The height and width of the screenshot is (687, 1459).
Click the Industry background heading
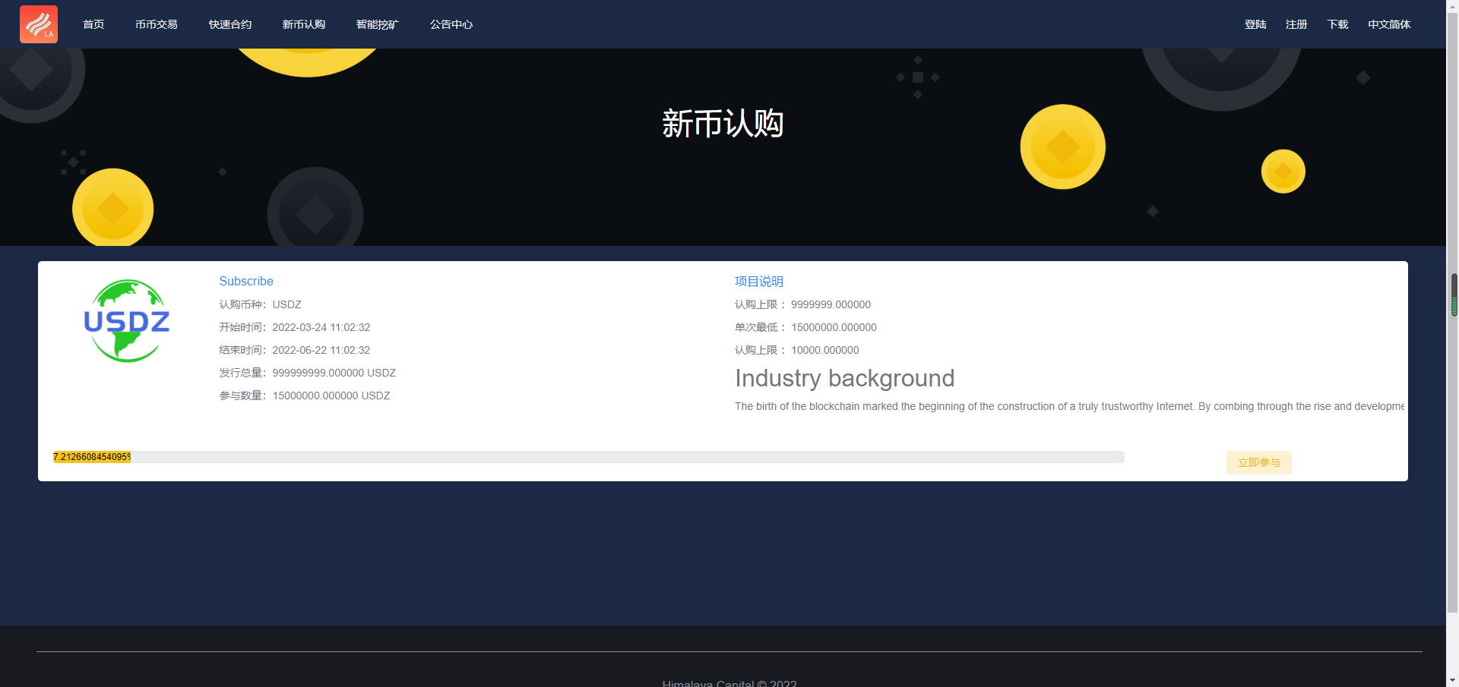point(844,378)
